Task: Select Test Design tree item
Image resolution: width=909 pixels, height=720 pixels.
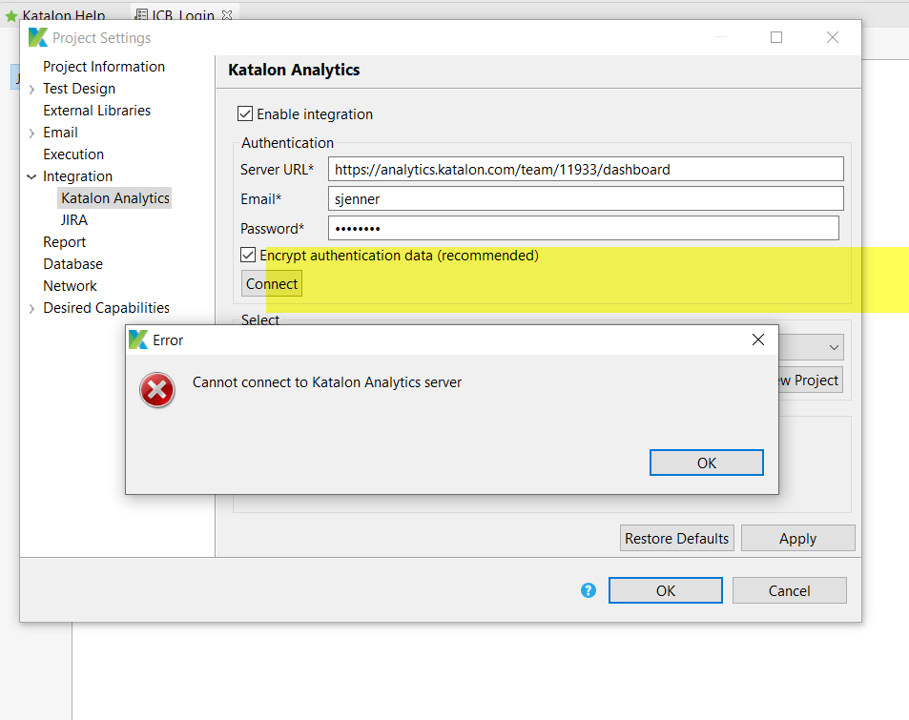Action: coord(79,89)
